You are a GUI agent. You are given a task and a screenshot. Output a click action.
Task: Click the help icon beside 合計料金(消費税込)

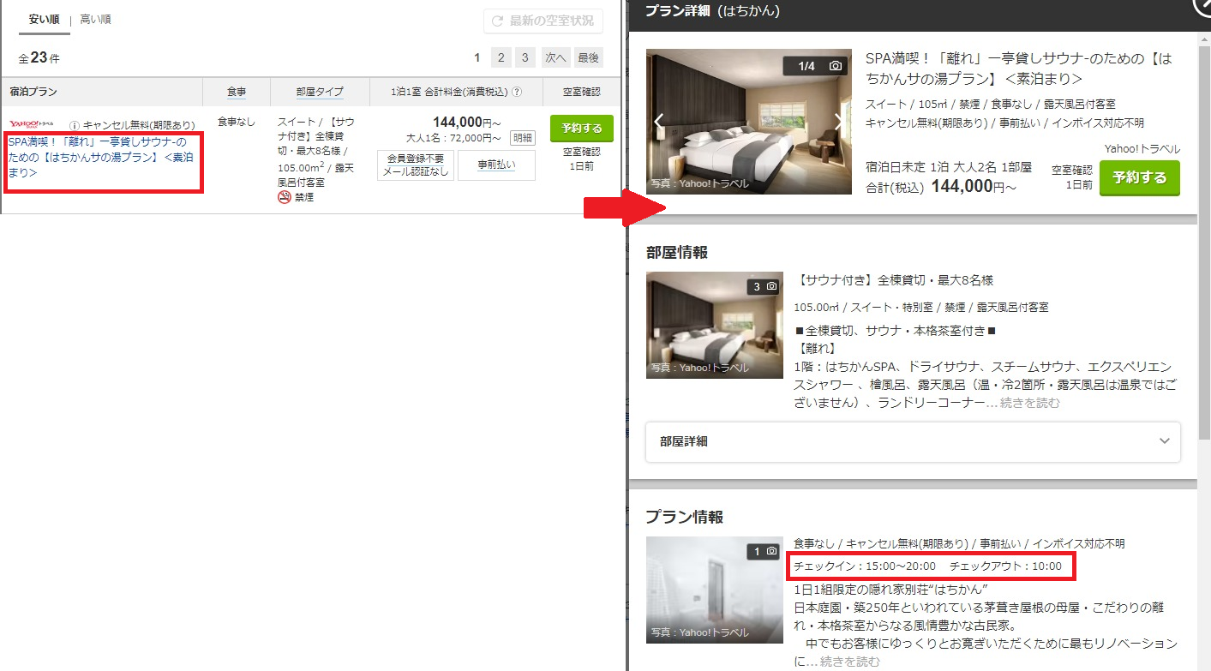(517, 93)
